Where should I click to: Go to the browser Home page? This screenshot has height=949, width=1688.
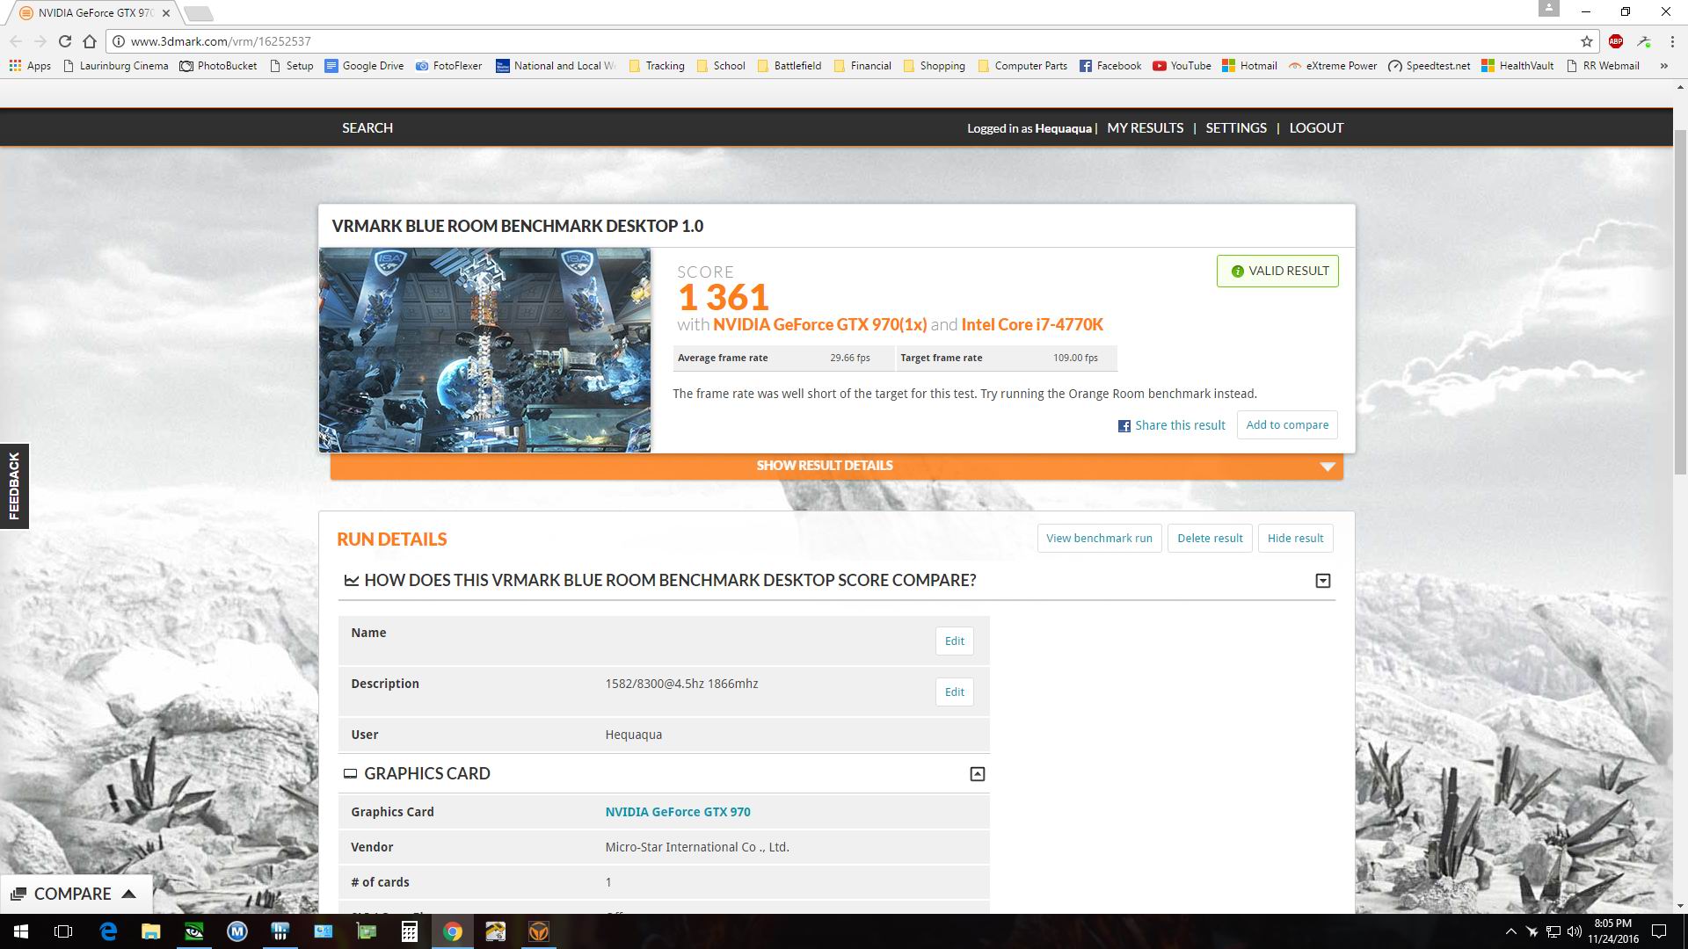click(x=89, y=41)
